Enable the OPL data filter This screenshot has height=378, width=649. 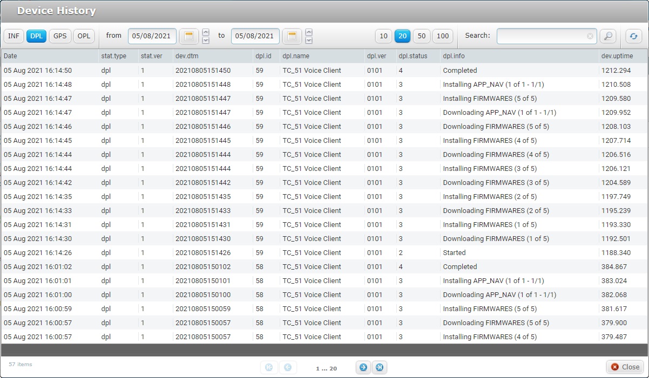[84, 36]
